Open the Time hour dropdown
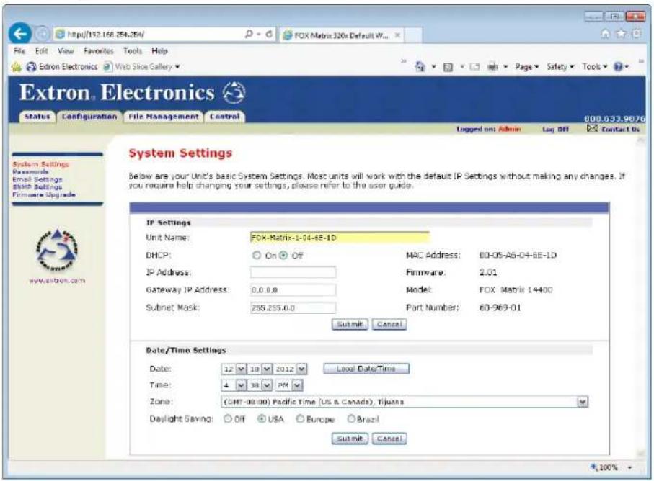The image size is (654, 481). click(241, 385)
